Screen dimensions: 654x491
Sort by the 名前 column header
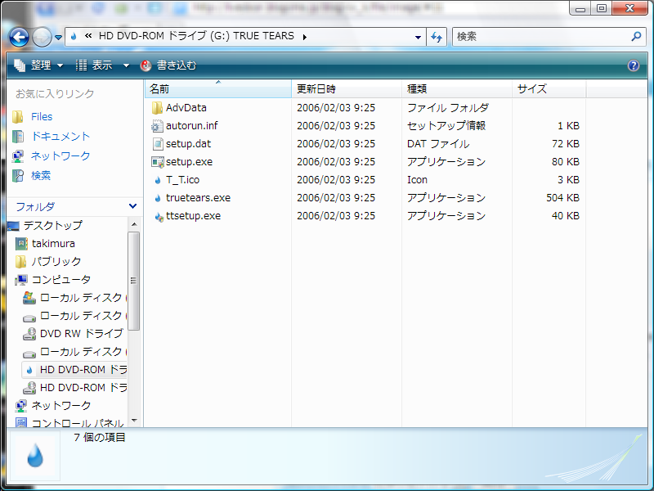tap(218, 89)
